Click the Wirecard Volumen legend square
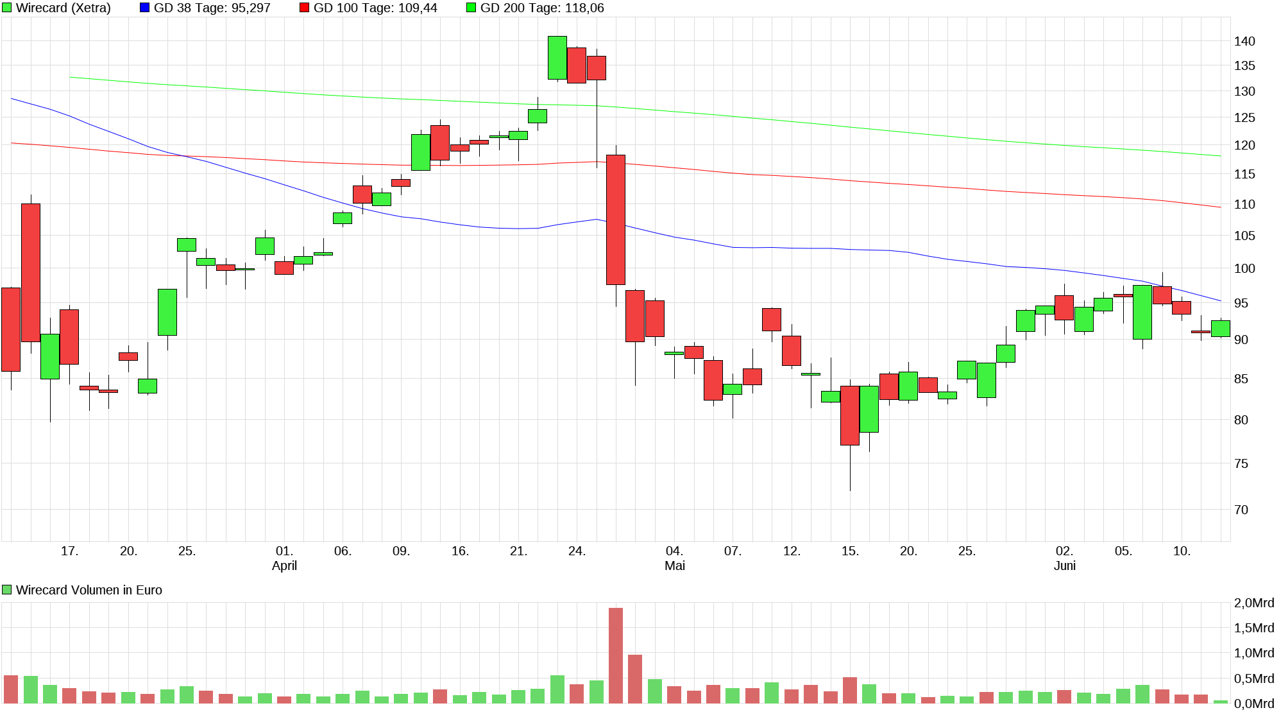Viewport: 1281px width, 717px height. [x=7, y=590]
